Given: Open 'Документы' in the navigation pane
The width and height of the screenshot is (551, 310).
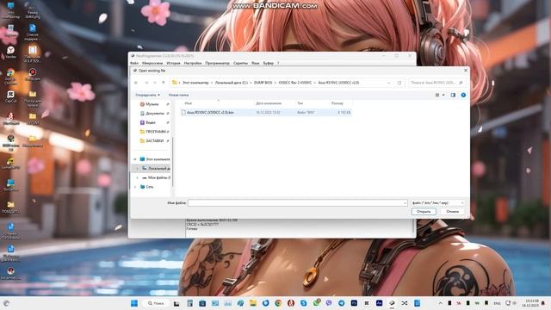Looking at the screenshot, I should (155, 113).
